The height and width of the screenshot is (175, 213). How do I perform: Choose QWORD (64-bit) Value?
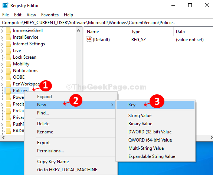pos(155,140)
